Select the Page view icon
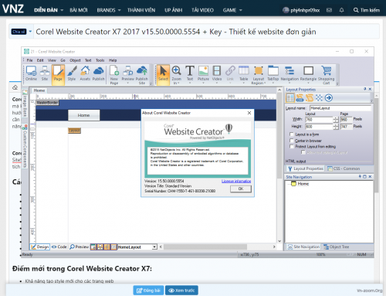 click(x=58, y=75)
